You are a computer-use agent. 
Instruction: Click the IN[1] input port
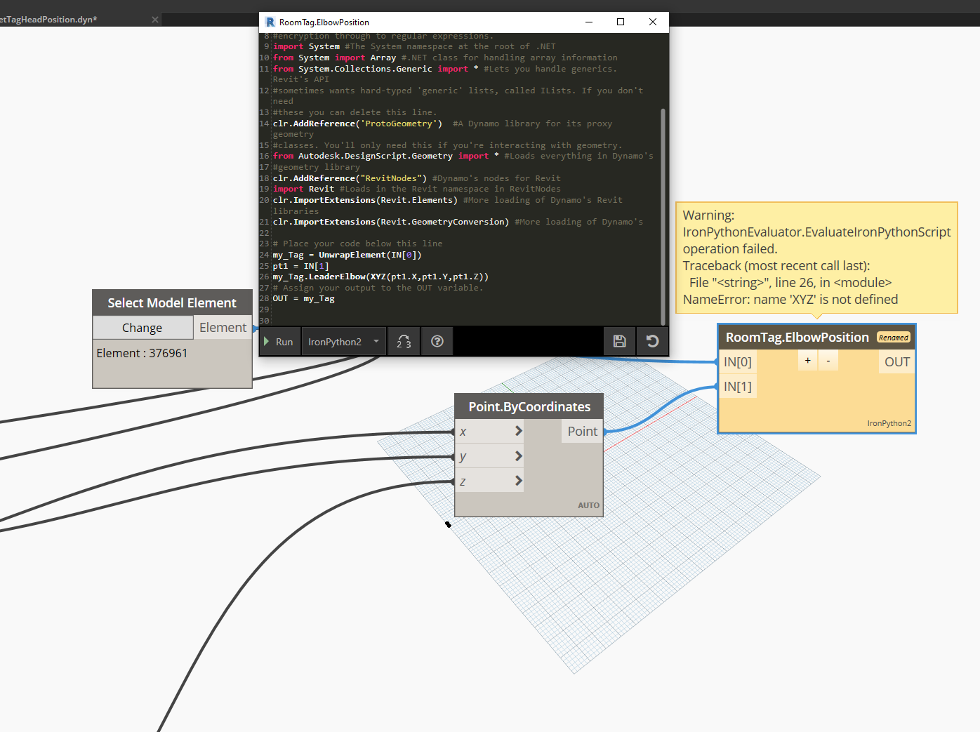[x=737, y=387]
